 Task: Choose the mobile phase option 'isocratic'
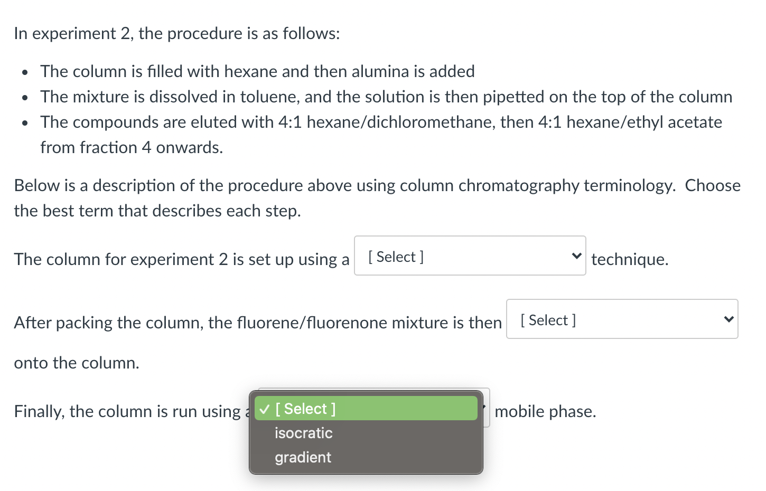[303, 433]
